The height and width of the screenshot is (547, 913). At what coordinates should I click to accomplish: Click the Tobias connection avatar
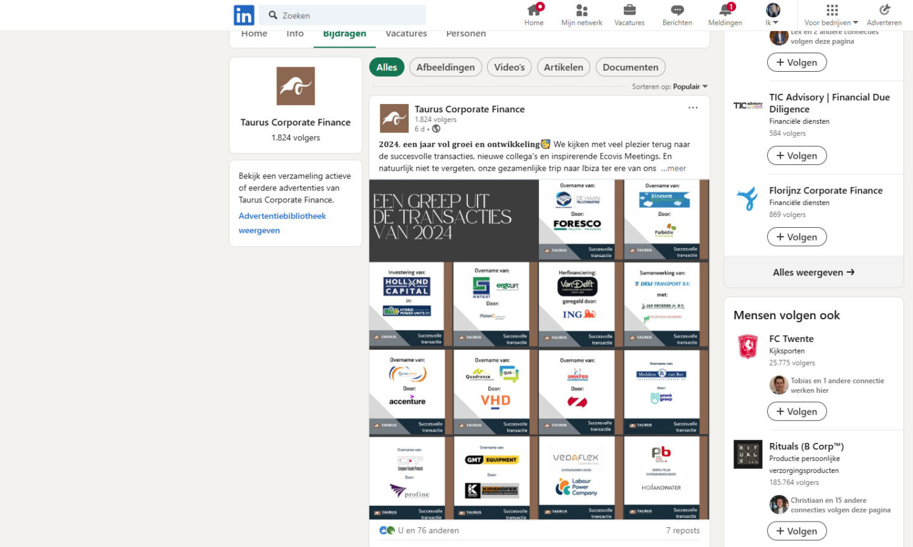pyautogui.click(x=779, y=385)
